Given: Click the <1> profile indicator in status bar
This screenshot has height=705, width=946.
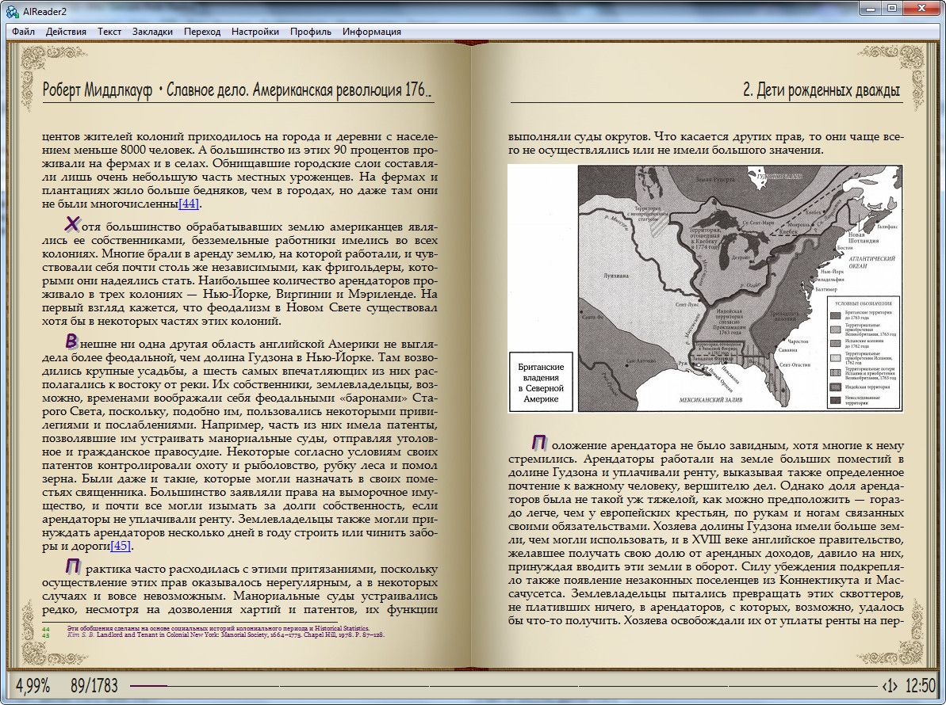Looking at the screenshot, I should (x=890, y=685).
